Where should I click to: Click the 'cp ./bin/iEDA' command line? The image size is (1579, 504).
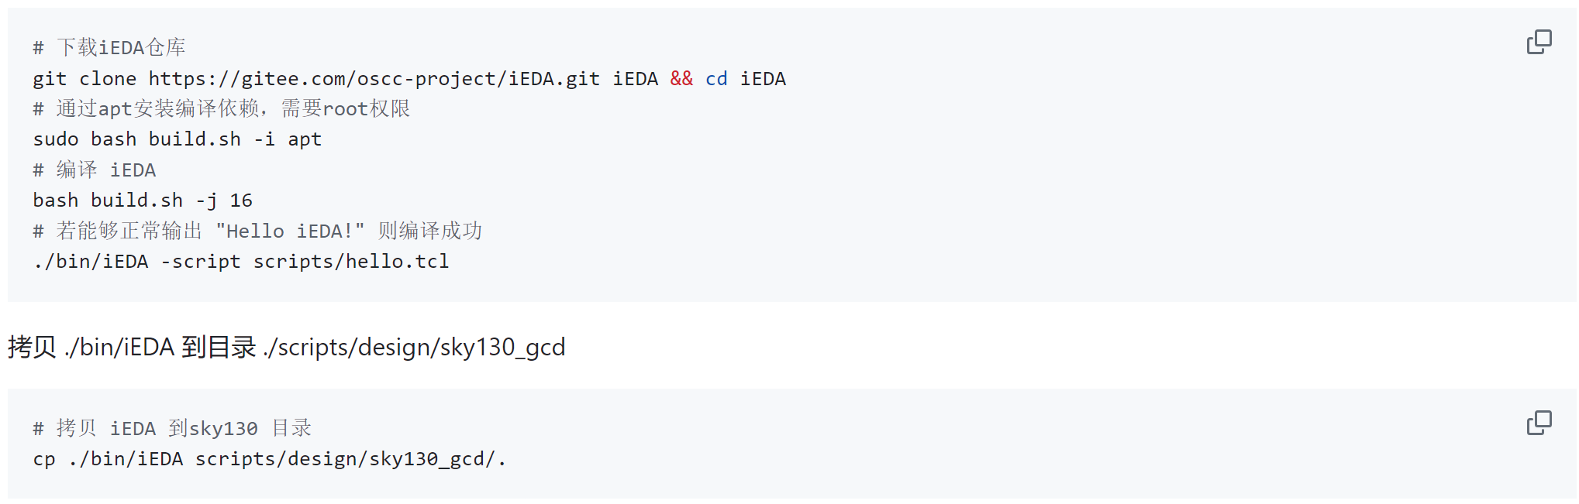tap(269, 459)
